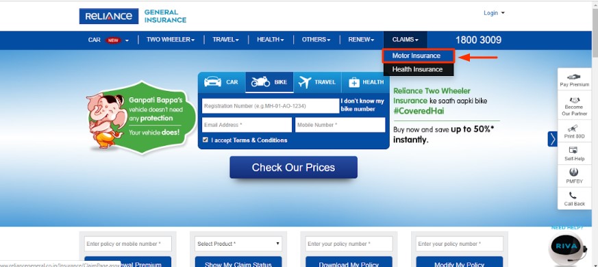Click the Reliance General Insurance logo
The image size is (598, 267).
click(133, 16)
